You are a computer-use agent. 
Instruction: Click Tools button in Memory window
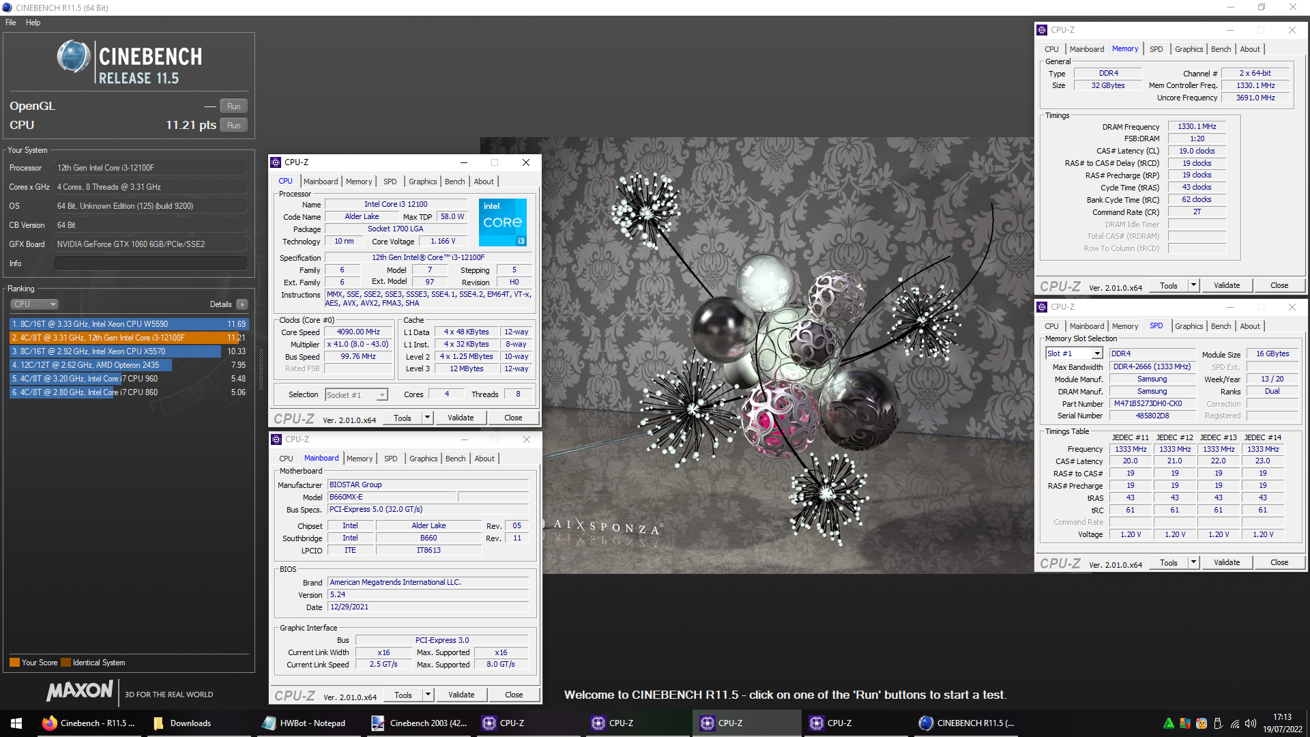[1169, 285]
